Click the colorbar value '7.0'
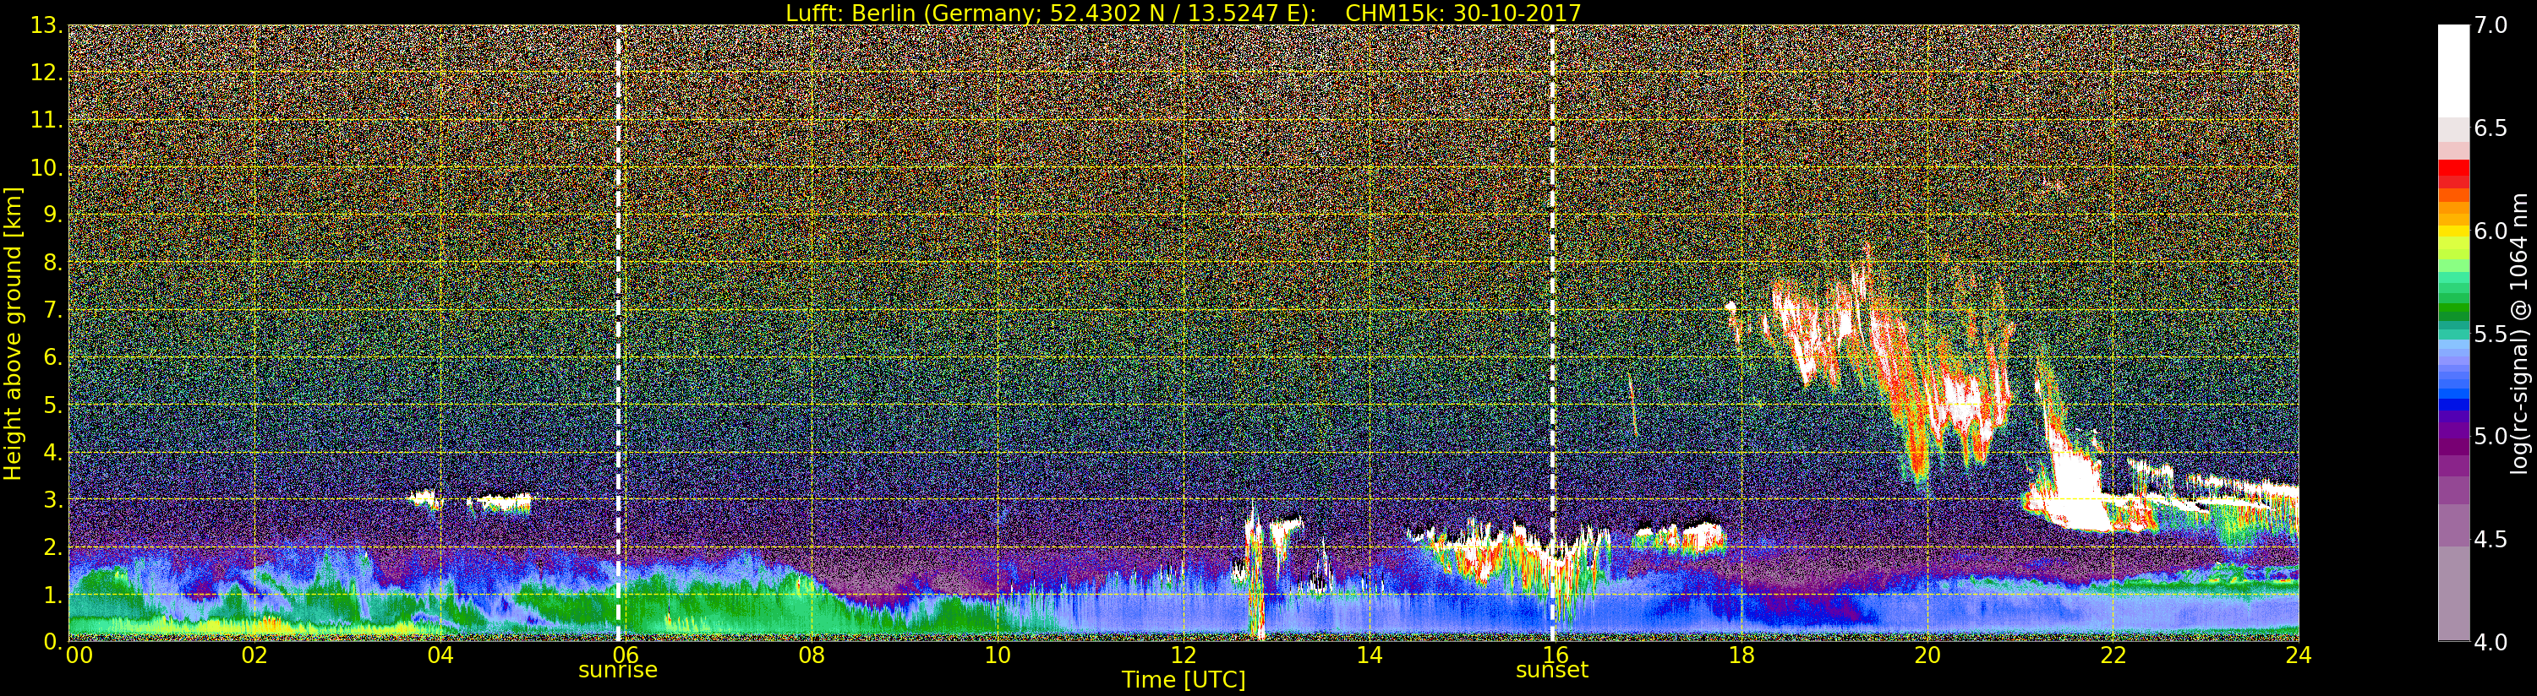The width and height of the screenshot is (2537, 696). click(x=2491, y=25)
